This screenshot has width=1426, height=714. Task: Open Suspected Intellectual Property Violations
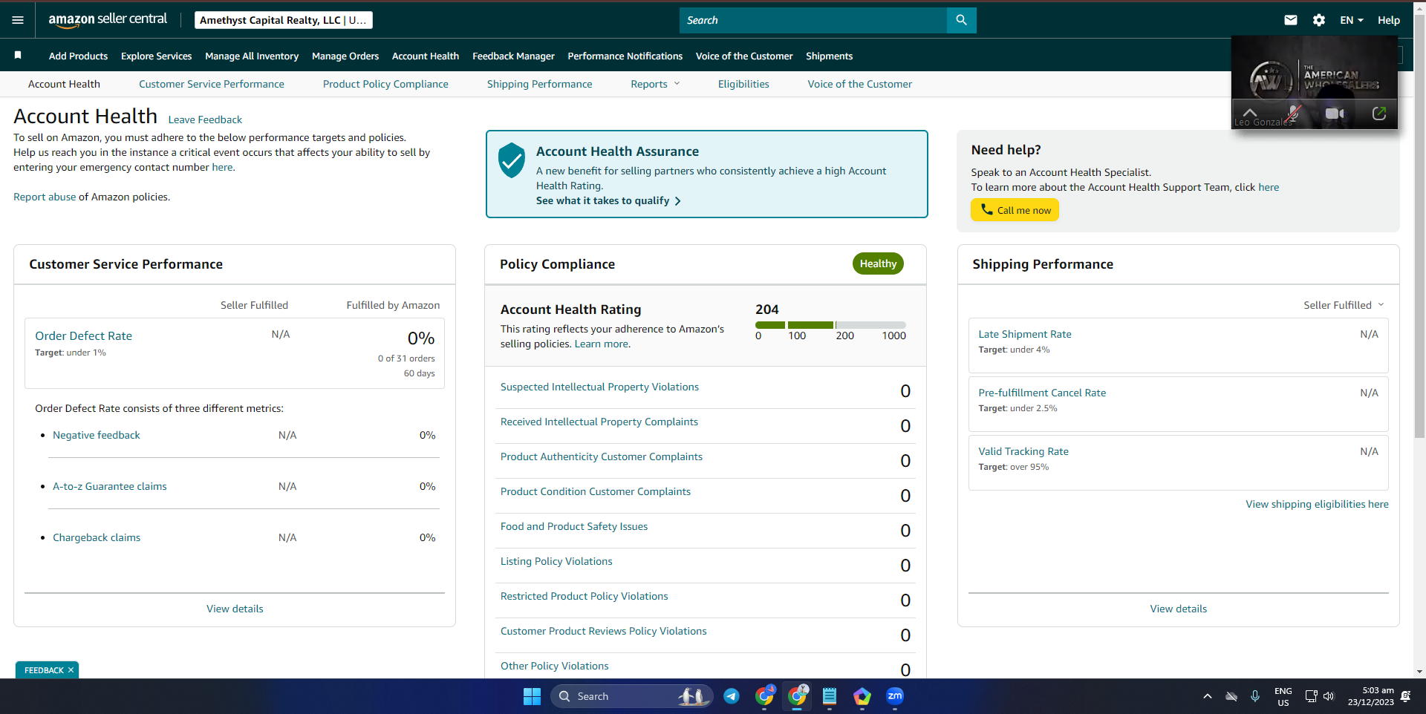tap(599, 387)
